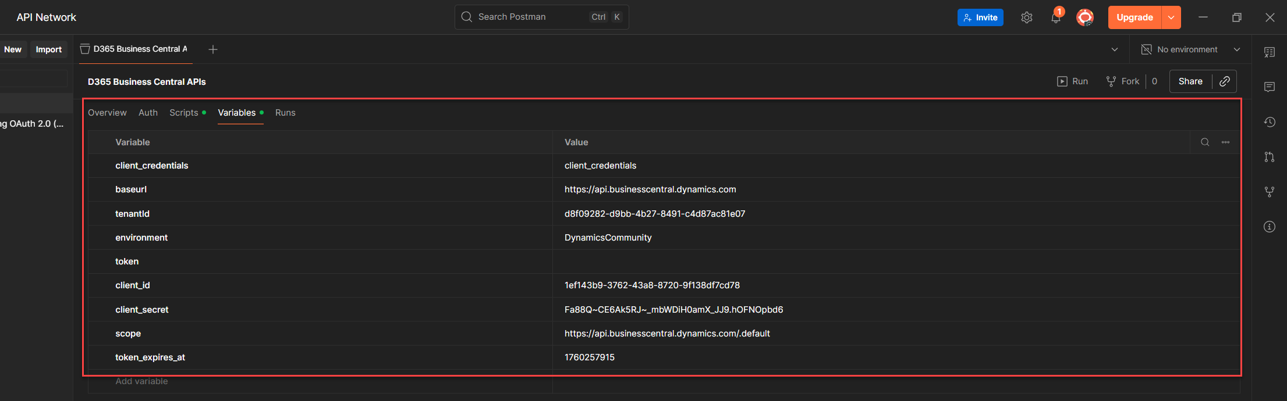Screen dimensions: 1287x401
Task: Click the Upgrade button
Action: (x=1134, y=17)
